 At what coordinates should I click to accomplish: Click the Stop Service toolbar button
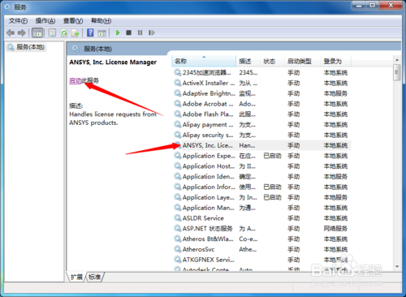128,32
